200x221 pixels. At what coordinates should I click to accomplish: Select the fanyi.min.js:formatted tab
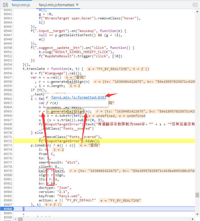pyautogui.click(x=56, y=5)
